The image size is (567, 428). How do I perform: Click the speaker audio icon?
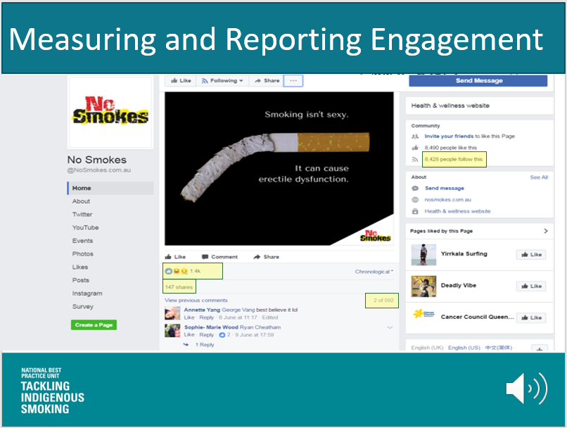pyautogui.click(x=525, y=389)
